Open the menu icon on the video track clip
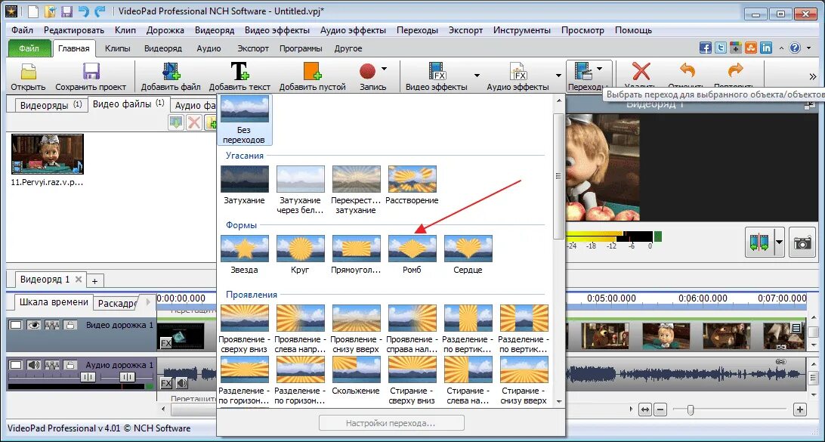This screenshot has width=825, height=442. coord(796,329)
